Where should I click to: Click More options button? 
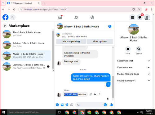100,42
